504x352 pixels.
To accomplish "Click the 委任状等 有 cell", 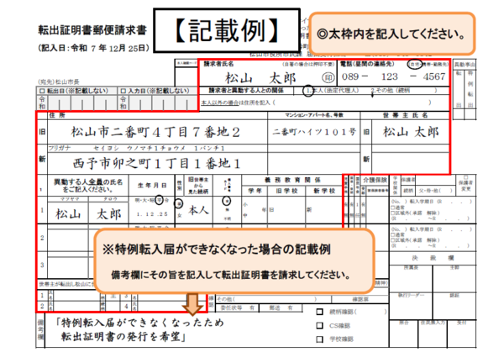I will click(x=237, y=308).
